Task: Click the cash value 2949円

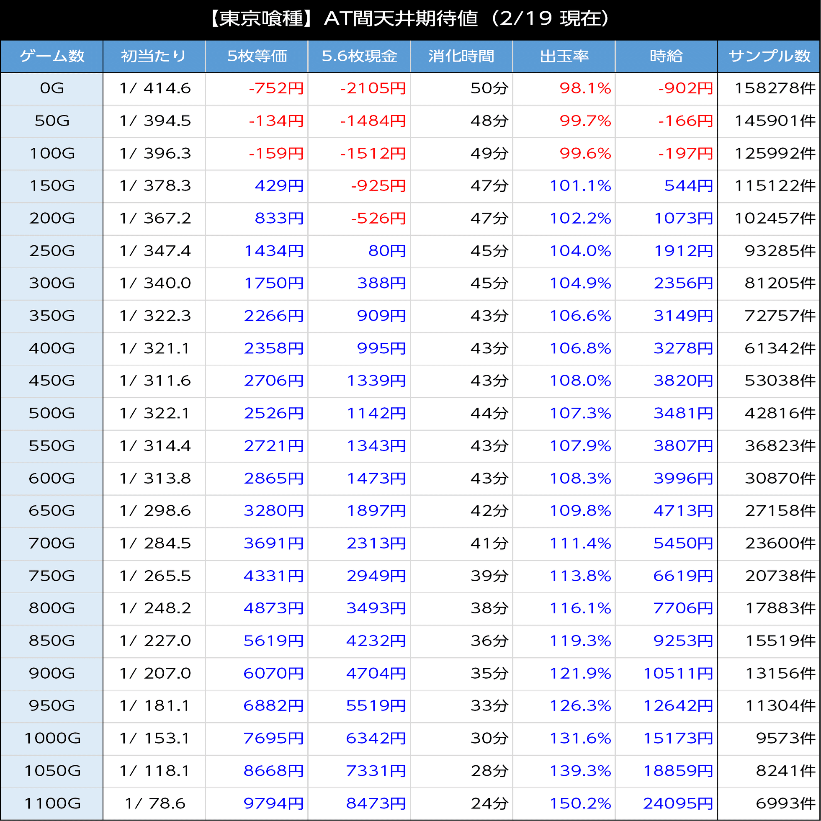Action: [x=376, y=576]
